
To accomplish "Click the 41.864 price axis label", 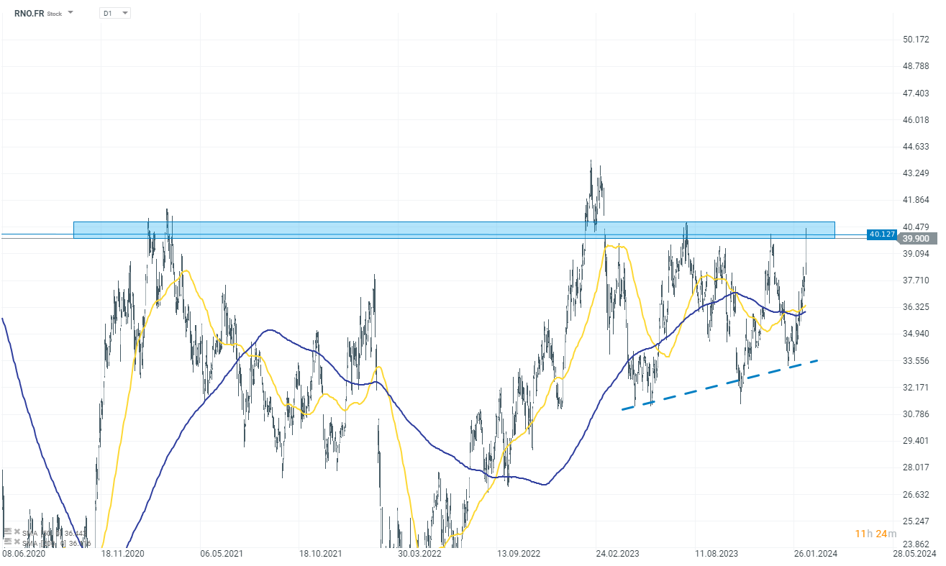I will (x=916, y=200).
